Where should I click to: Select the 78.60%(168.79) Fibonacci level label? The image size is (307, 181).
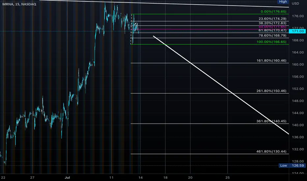tap(272, 36)
